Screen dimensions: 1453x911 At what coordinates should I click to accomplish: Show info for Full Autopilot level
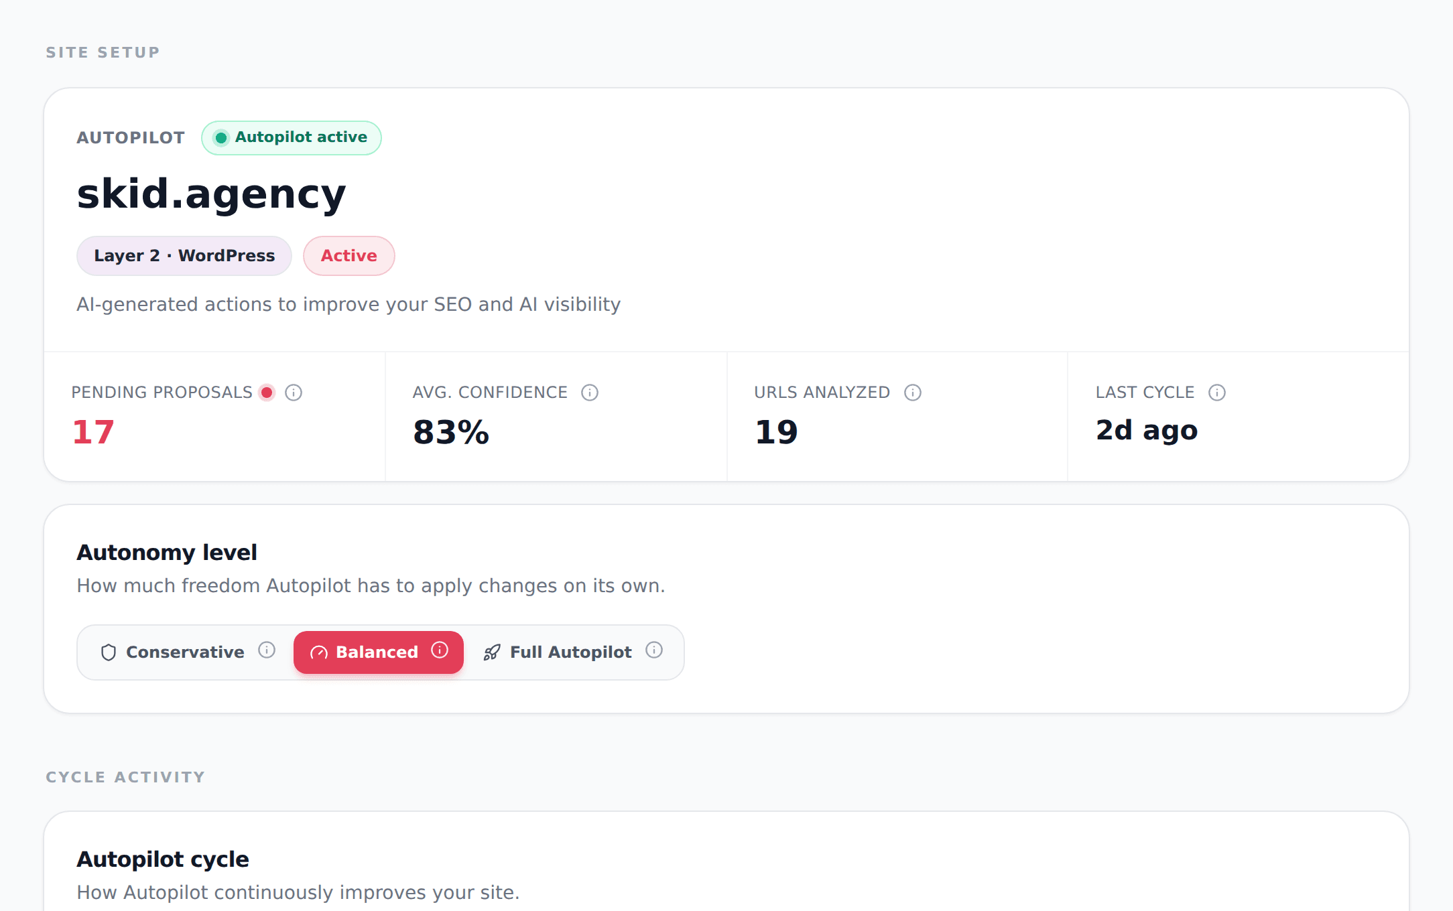pyautogui.click(x=654, y=650)
